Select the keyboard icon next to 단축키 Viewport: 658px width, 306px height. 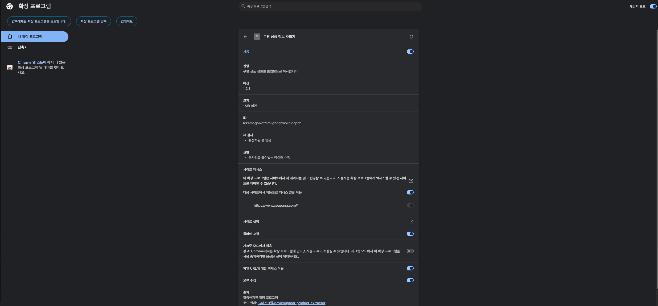pos(10,47)
